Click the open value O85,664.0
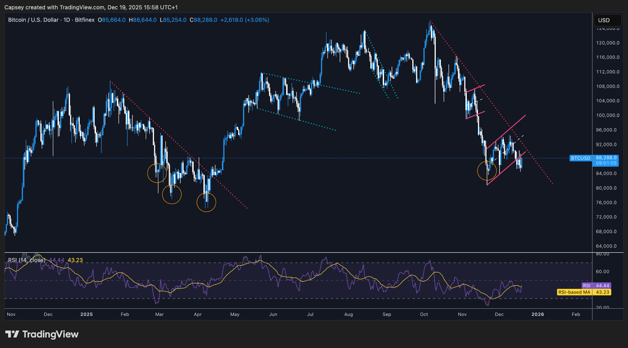The height and width of the screenshot is (348, 628). point(112,20)
